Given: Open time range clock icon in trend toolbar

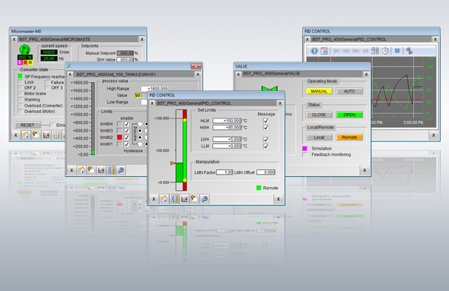Looking at the screenshot, I should pyautogui.click(x=385, y=51).
